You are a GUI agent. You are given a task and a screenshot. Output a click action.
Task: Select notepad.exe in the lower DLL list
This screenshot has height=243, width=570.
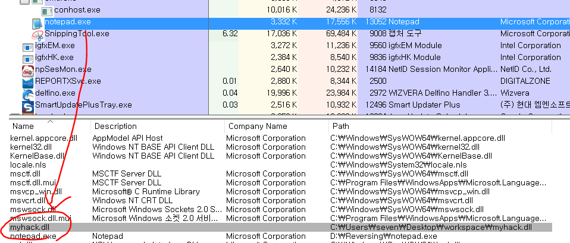pyautogui.click(x=33, y=236)
